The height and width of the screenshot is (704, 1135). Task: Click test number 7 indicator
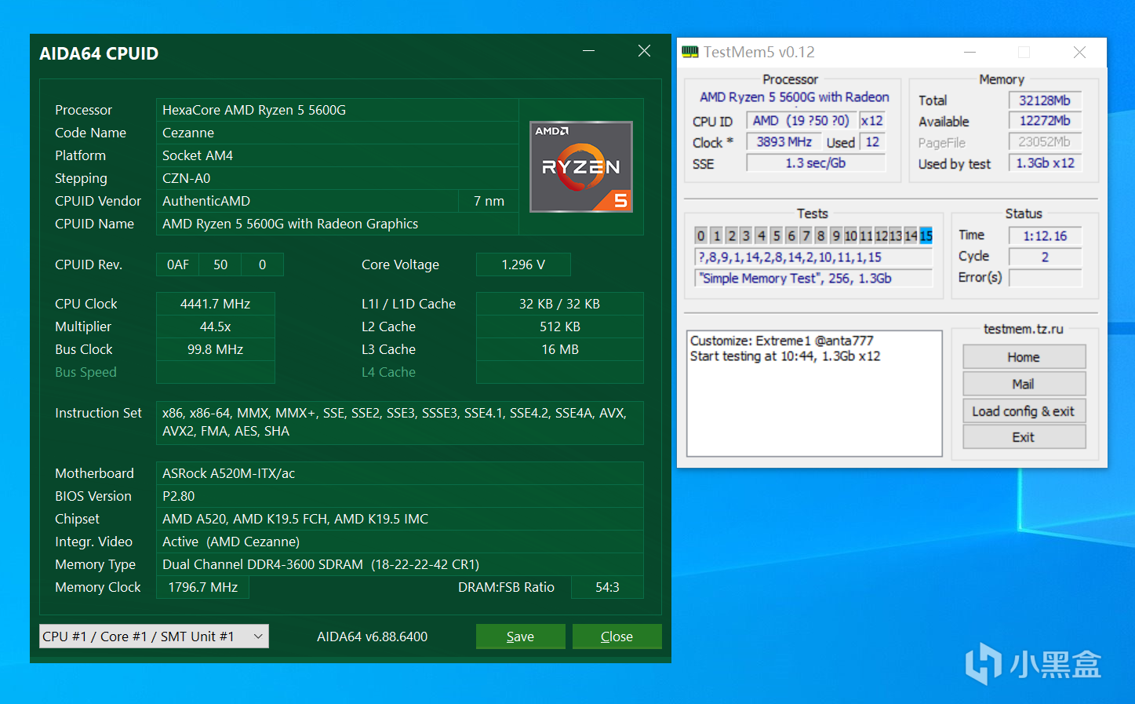[806, 235]
